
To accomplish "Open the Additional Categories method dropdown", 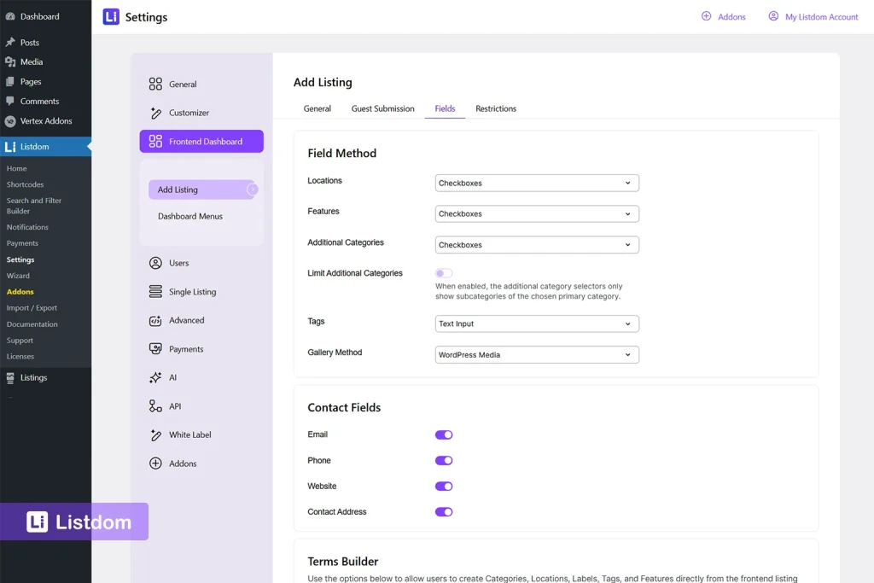I will (x=537, y=245).
